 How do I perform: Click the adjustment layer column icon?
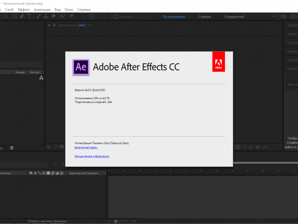tap(57, 173)
